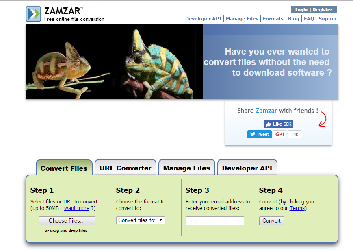Click the Step 2 heading

click(128, 190)
